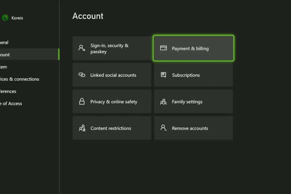Switch to the Preferences category
Screen dimensions: 291x194
(8, 91)
